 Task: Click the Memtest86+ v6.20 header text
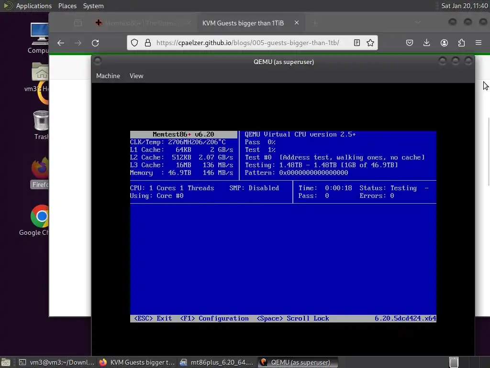tap(183, 134)
